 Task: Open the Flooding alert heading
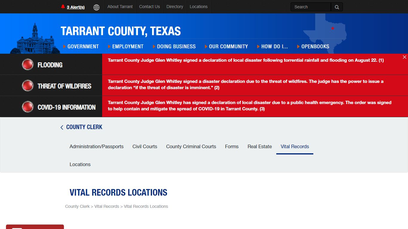50,65
